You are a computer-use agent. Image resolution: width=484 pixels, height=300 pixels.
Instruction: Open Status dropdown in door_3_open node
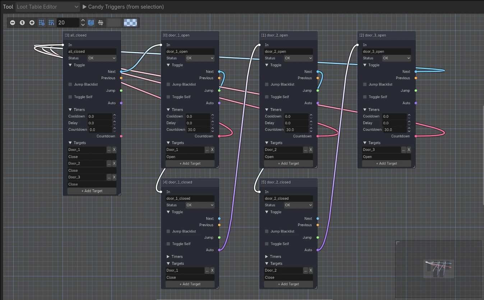coord(397,58)
